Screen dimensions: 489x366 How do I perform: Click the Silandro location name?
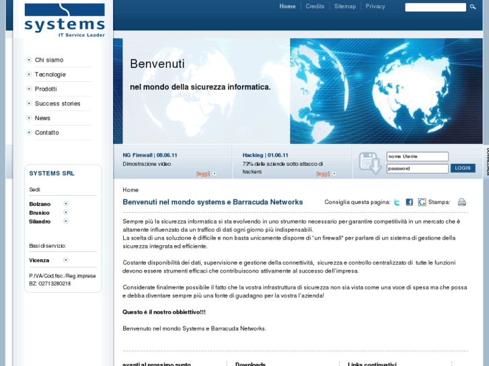point(40,222)
